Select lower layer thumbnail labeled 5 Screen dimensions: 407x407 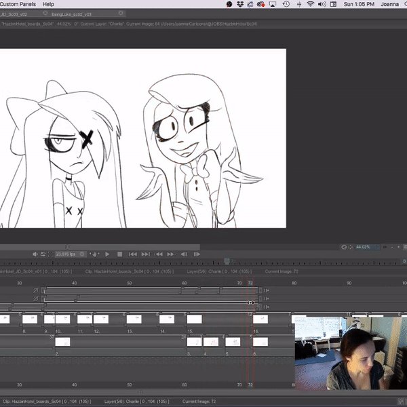point(233,342)
